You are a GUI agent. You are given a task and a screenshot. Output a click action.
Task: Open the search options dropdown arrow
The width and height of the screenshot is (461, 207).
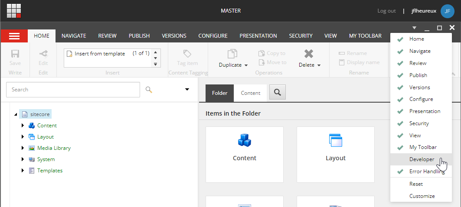coord(187,90)
